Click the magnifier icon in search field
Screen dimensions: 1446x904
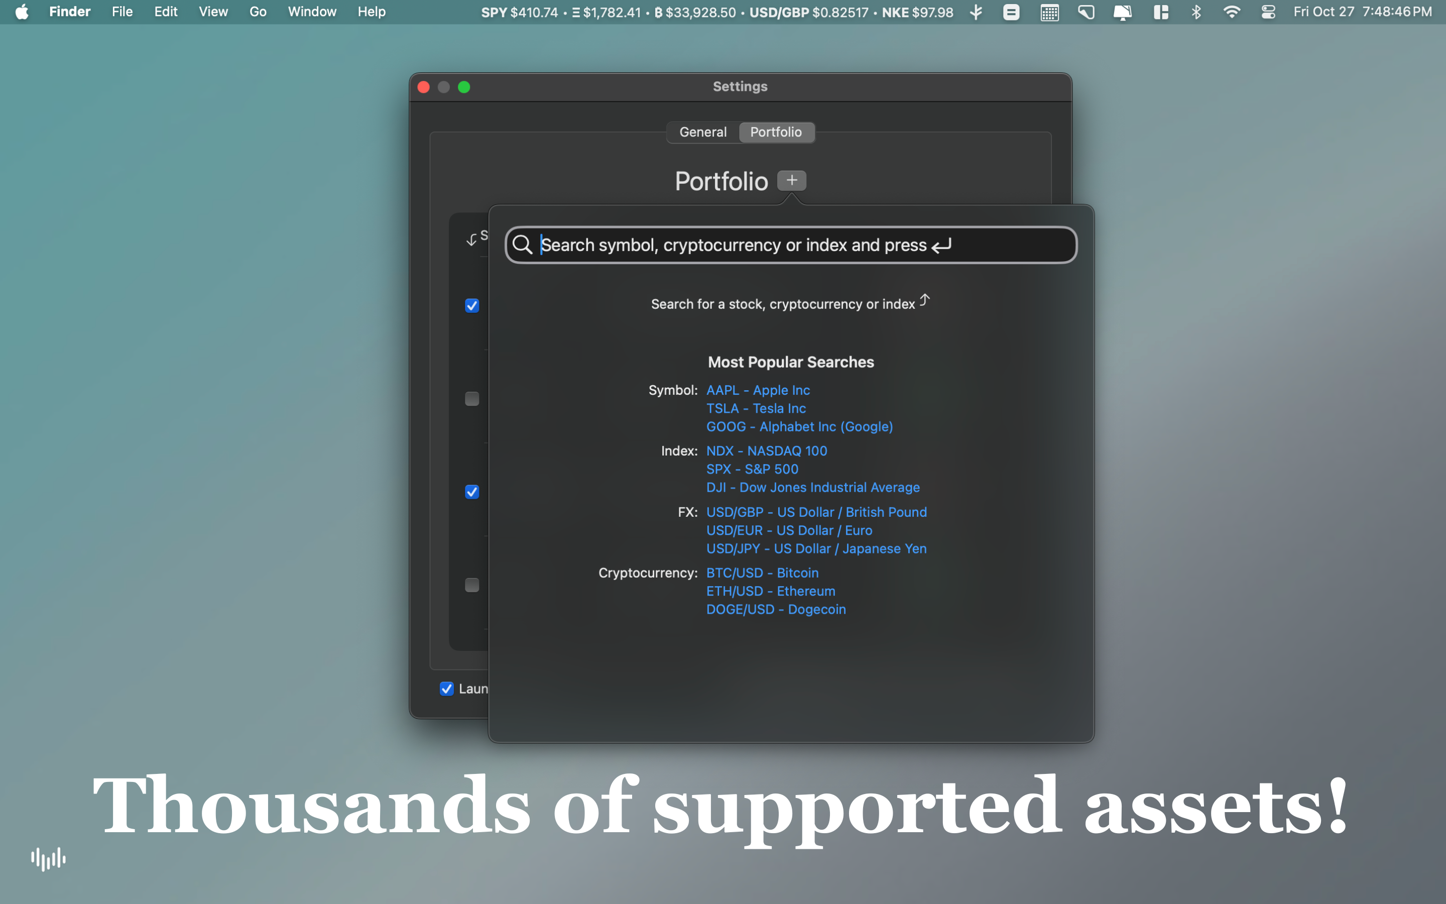coord(522,245)
